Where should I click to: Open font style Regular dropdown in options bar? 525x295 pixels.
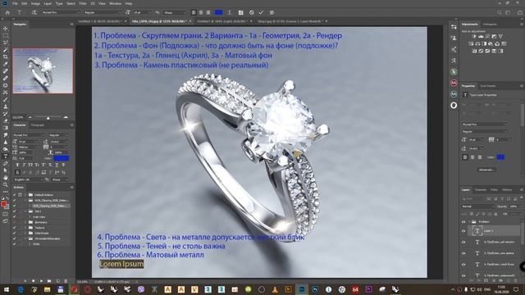[x=102, y=12]
